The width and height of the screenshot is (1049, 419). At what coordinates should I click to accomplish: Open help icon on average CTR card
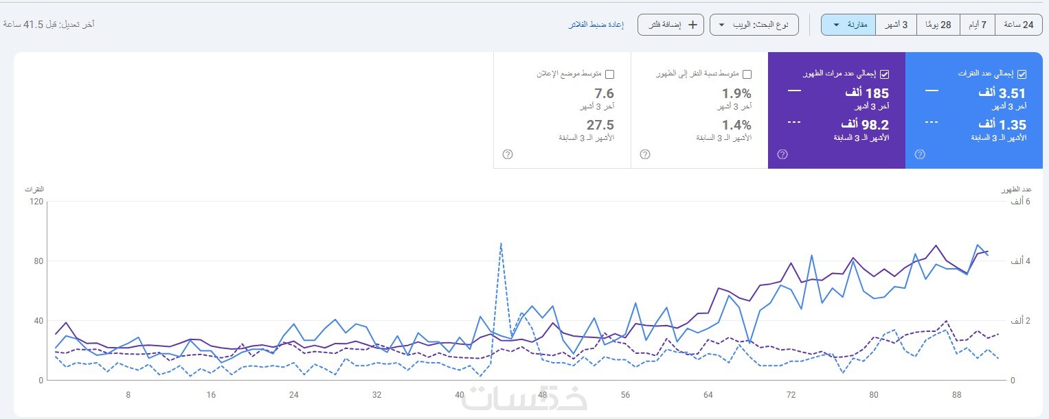tap(645, 154)
